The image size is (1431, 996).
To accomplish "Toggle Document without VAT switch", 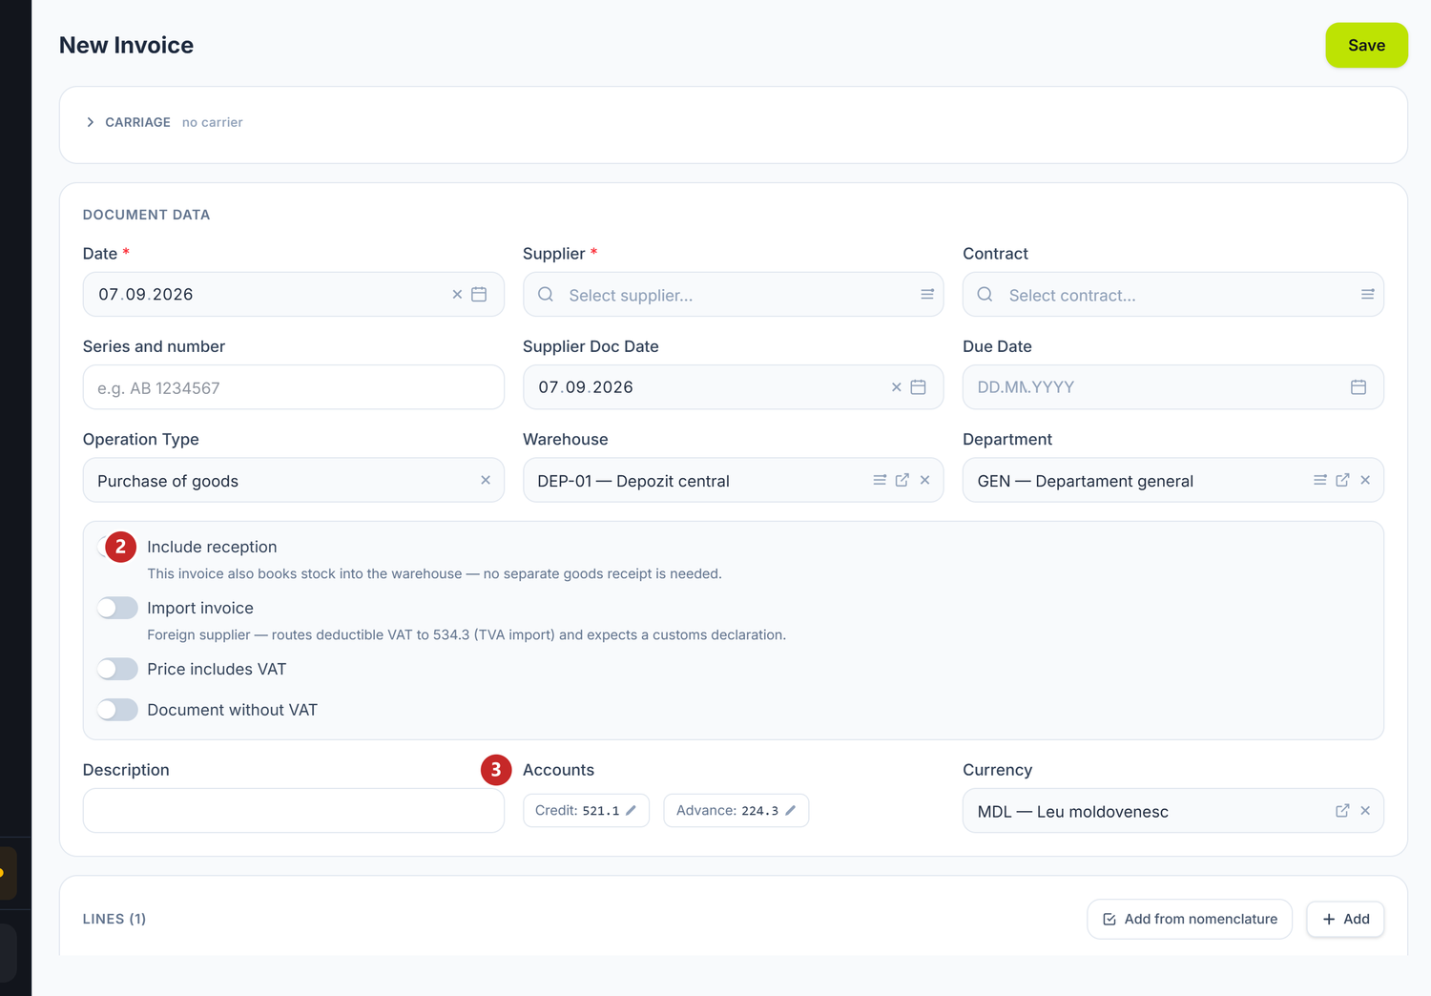I will (x=117, y=710).
